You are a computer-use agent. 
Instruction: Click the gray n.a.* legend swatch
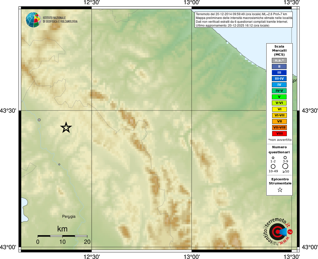click(x=279, y=60)
